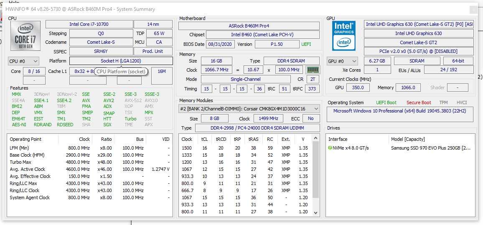Click the green UEFI Boot label

(386, 102)
